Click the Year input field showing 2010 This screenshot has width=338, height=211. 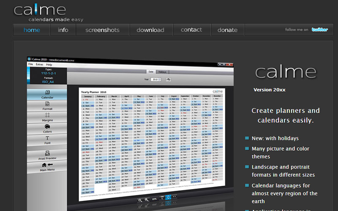[155, 79]
